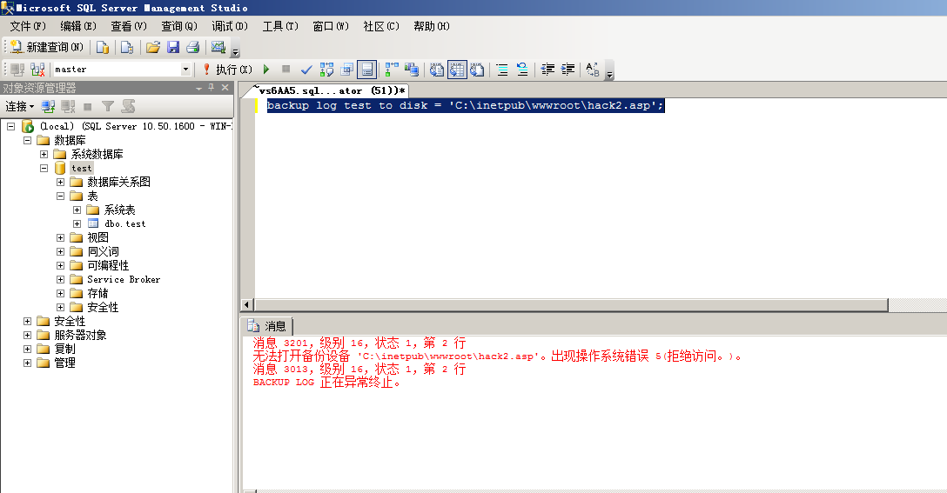This screenshot has width=947, height=493.
Task: Open the standard toolbar overflow options arrow
Action: (236, 50)
